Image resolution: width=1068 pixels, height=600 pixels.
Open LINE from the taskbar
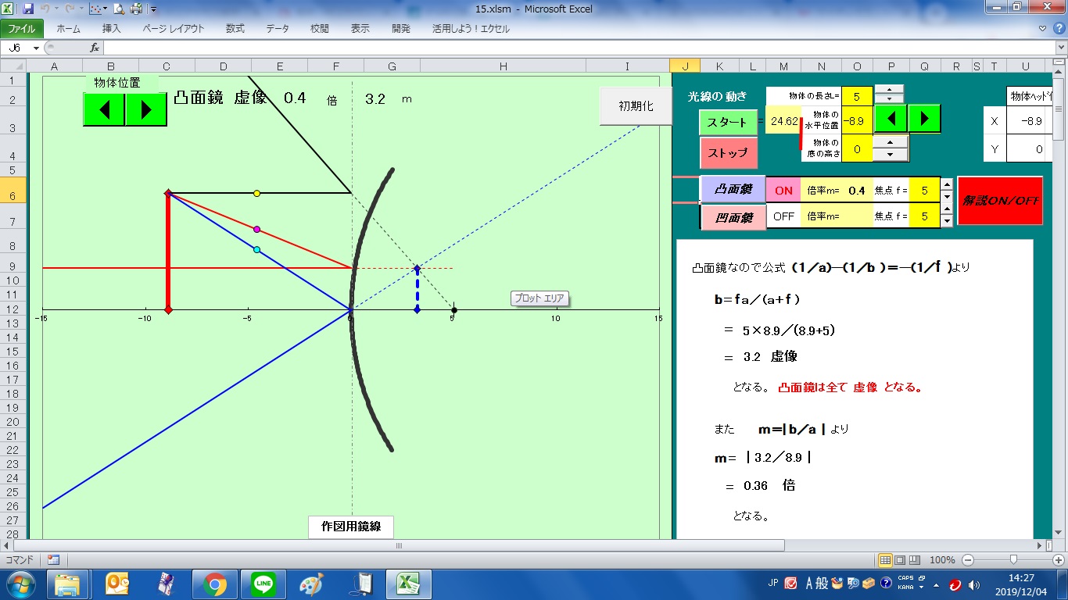263,584
